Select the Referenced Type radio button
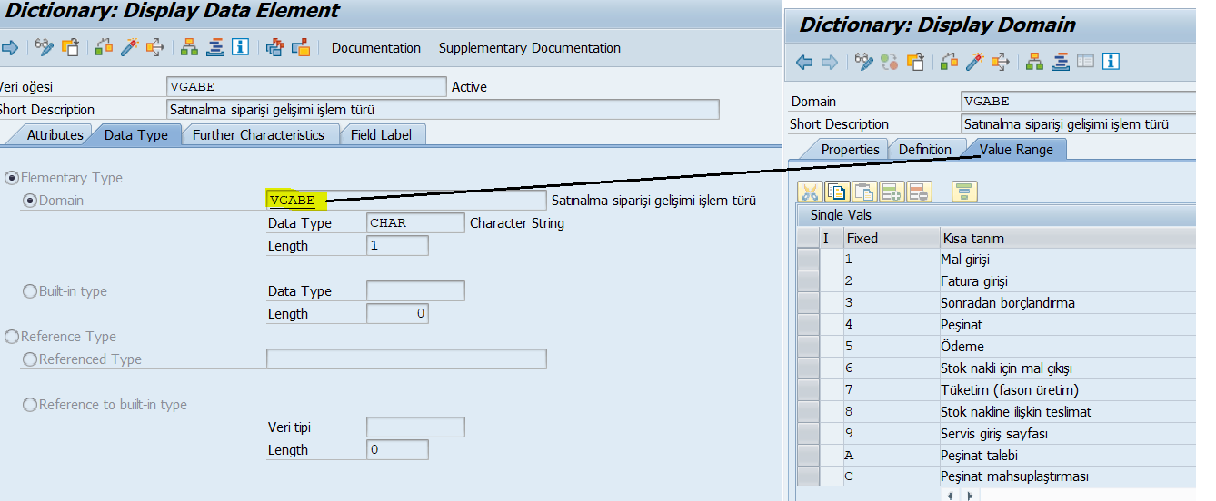Image resolution: width=1216 pixels, height=501 pixels. pos(30,359)
